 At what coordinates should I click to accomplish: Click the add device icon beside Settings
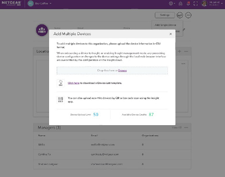[180, 15]
